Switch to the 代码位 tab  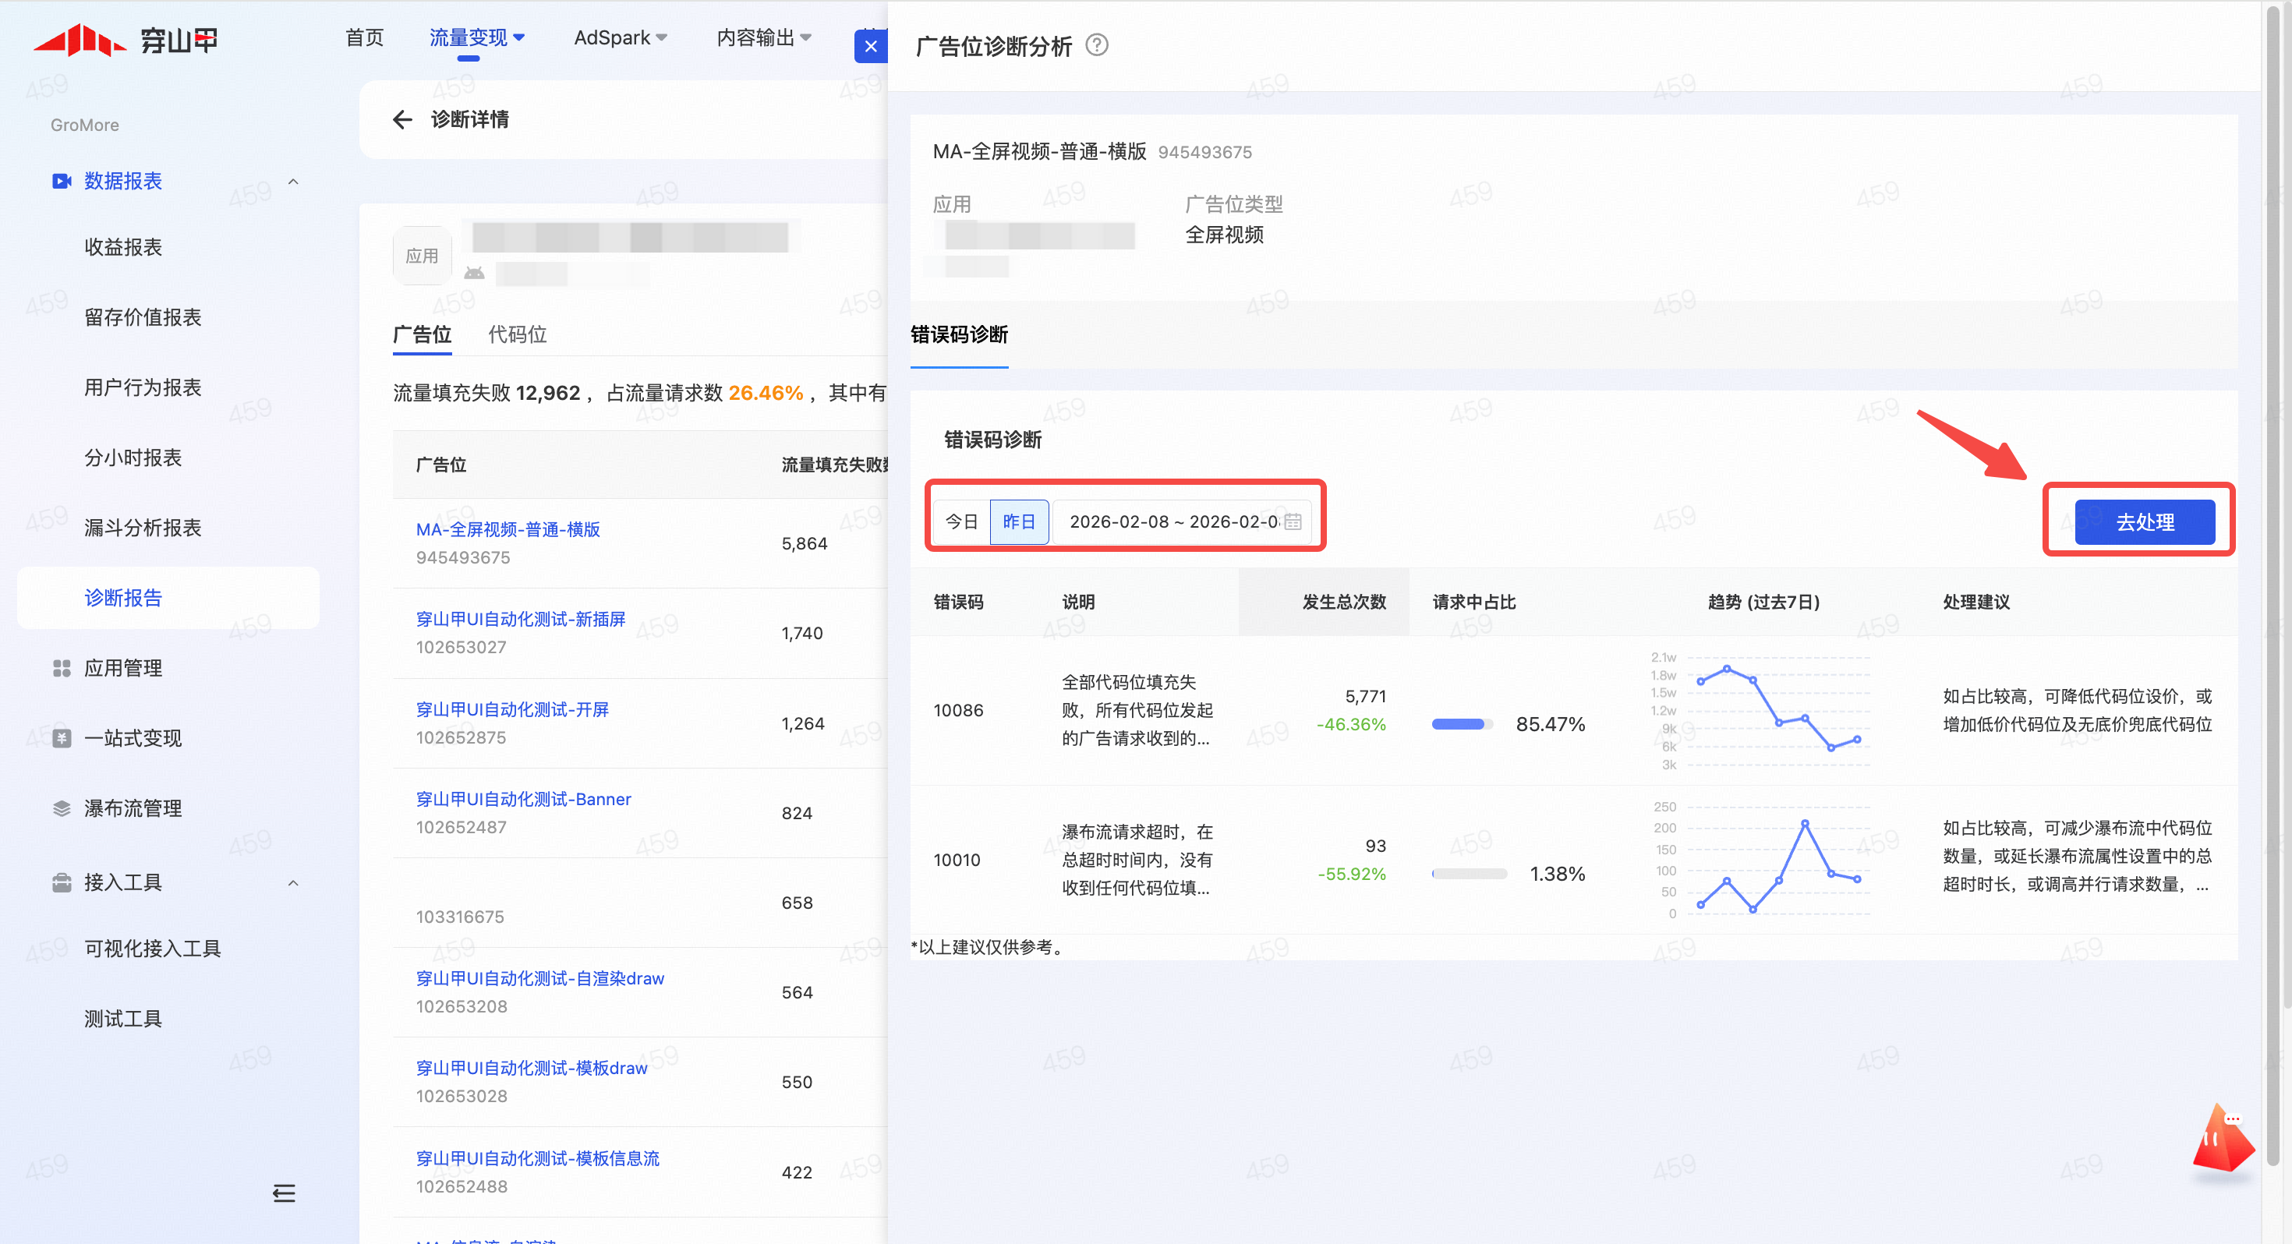point(517,334)
